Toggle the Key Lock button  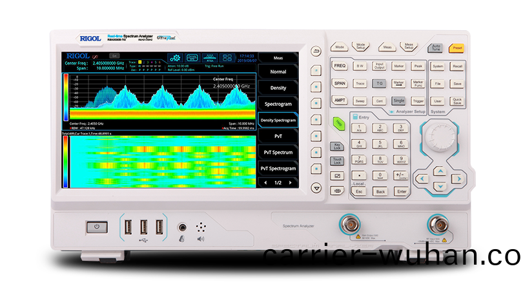337,147
